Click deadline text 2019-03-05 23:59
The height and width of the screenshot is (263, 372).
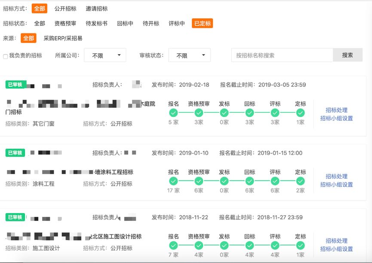coord(282,85)
